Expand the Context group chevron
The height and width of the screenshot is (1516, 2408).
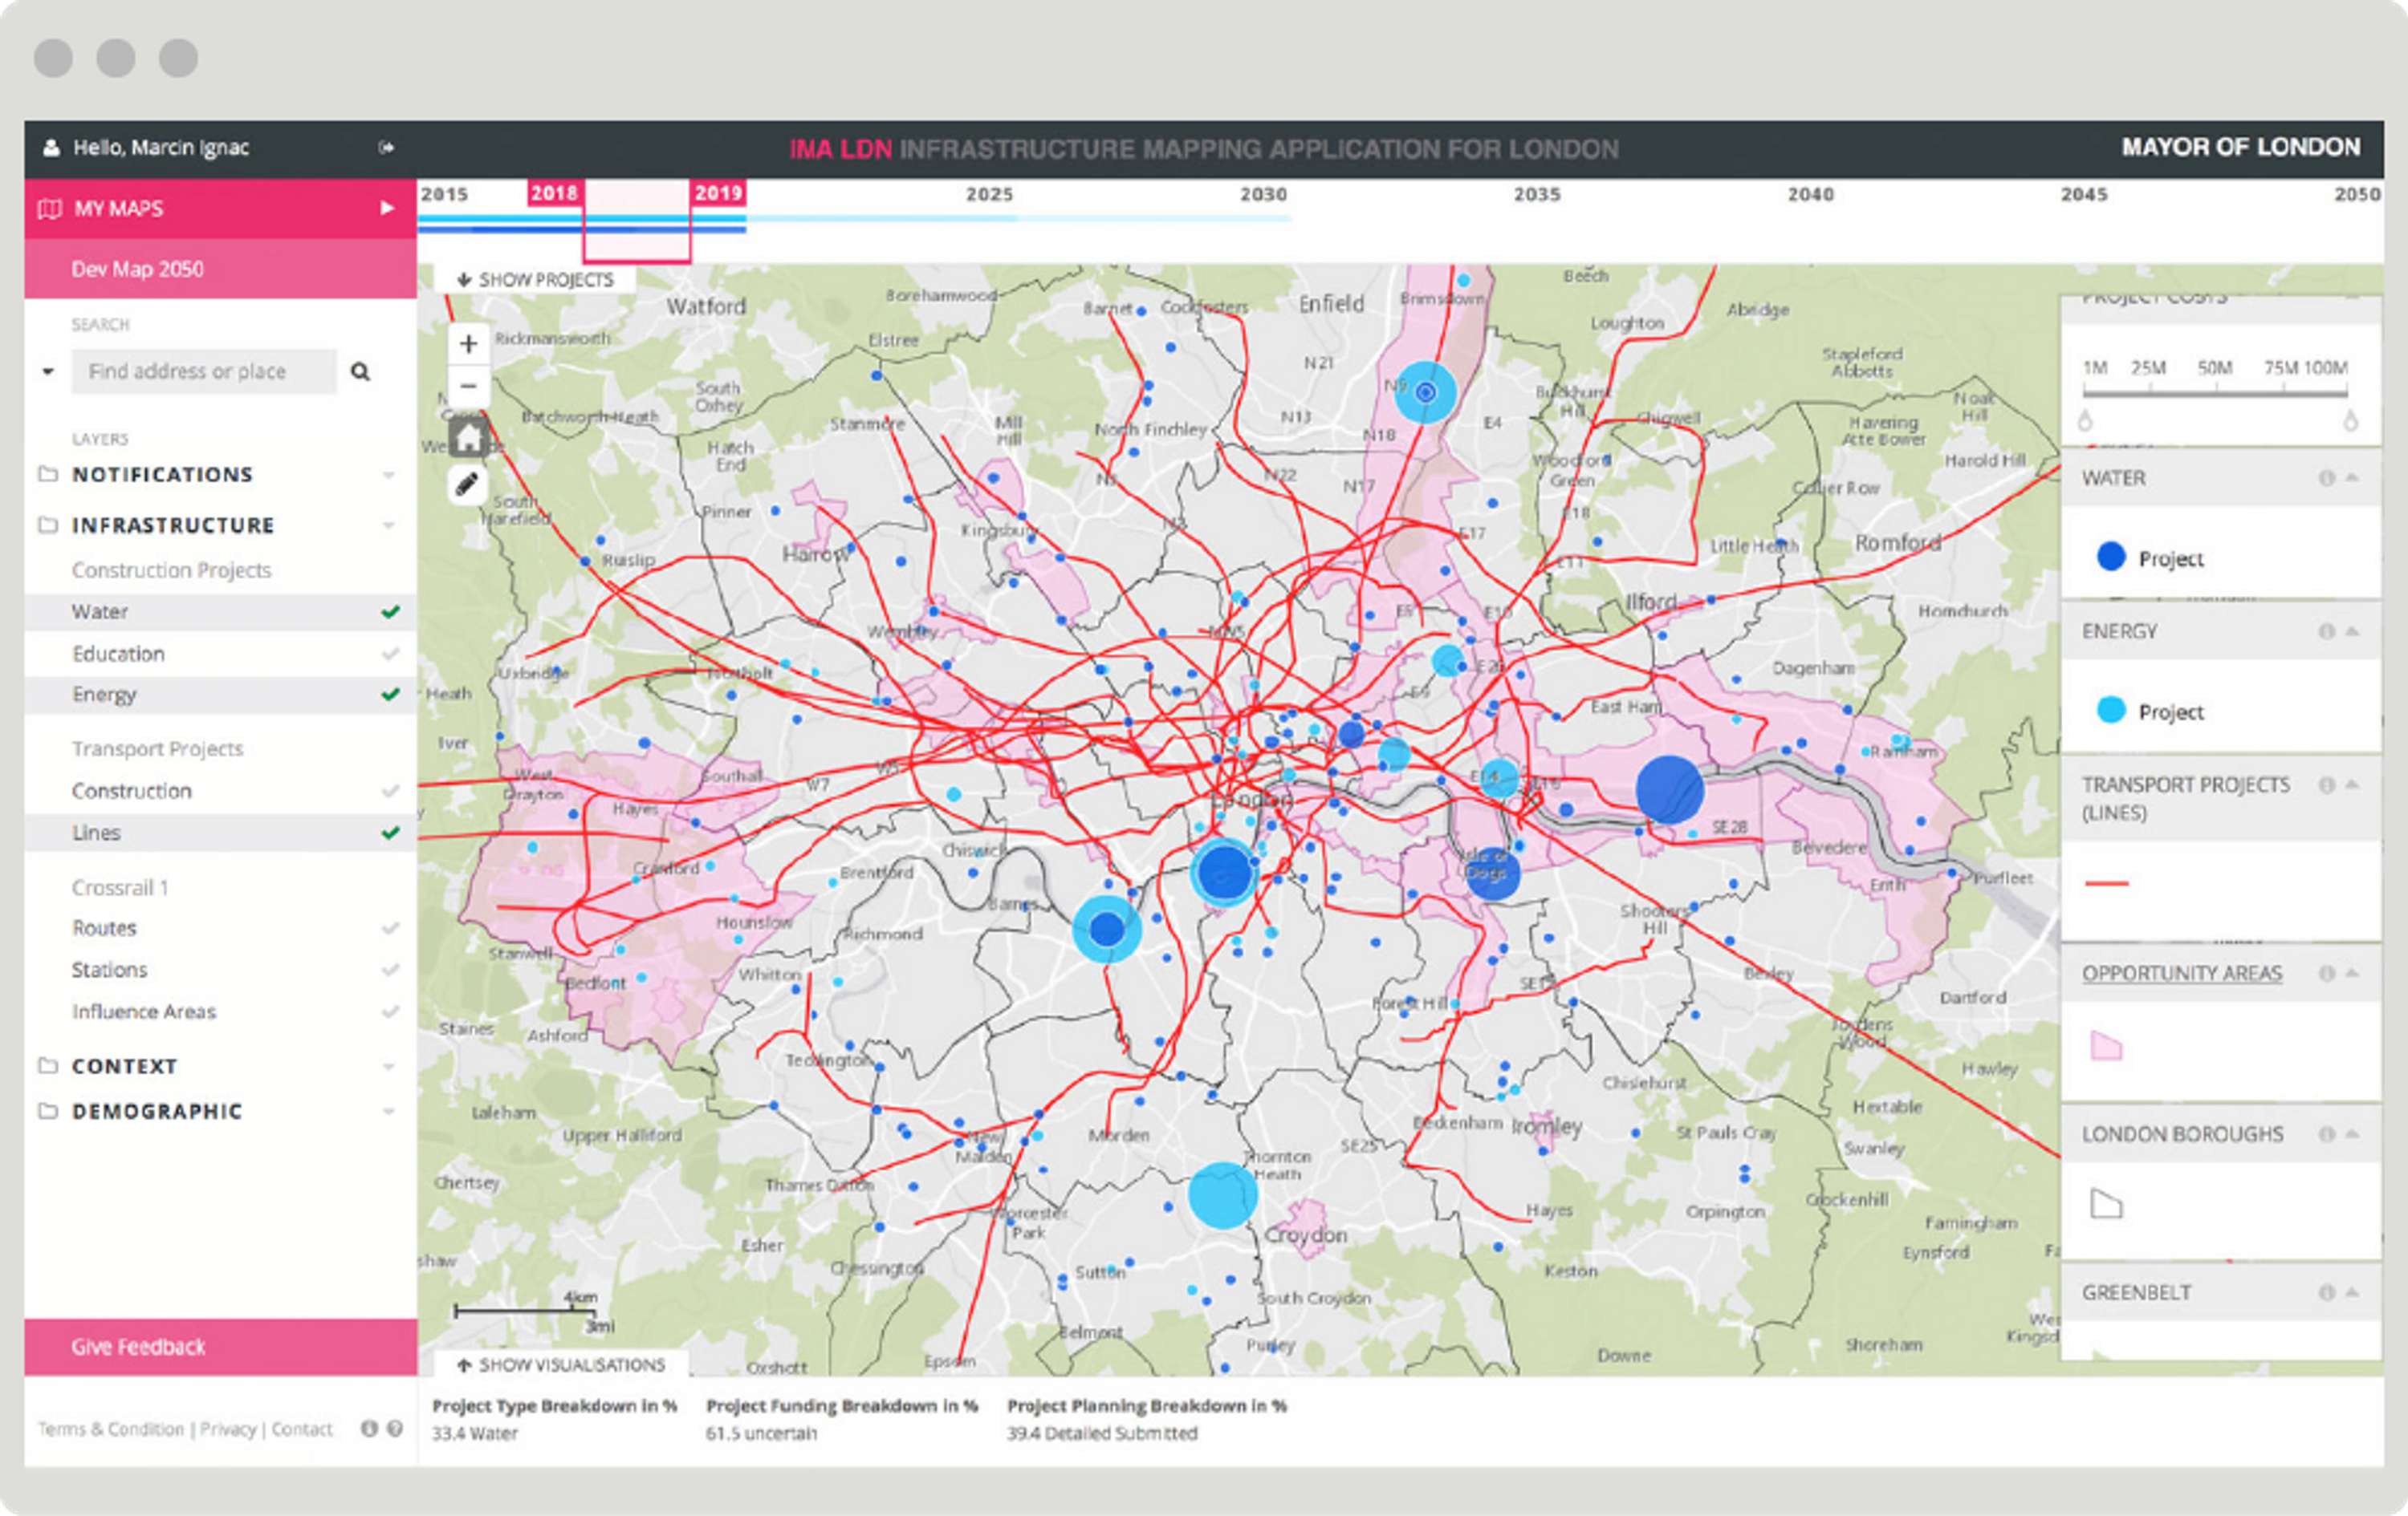coord(389,1066)
